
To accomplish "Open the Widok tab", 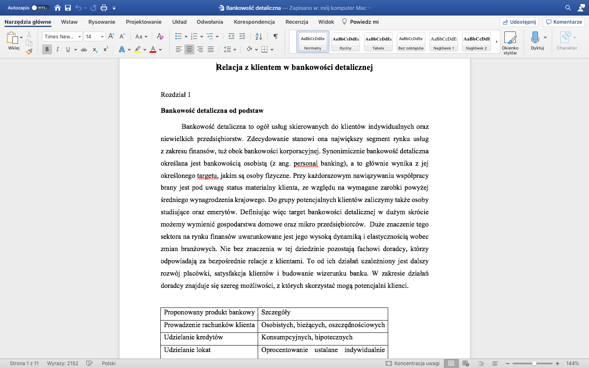I will (x=326, y=22).
